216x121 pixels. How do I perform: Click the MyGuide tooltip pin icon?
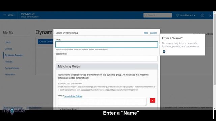(x=164, y=52)
